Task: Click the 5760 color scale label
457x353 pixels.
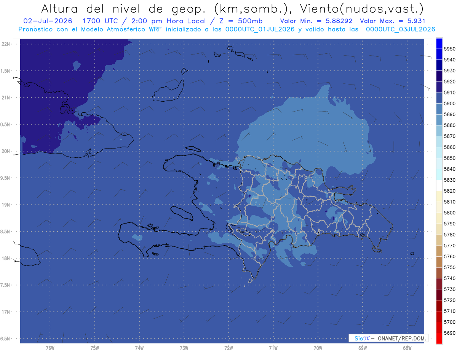Action: (449, 256)
